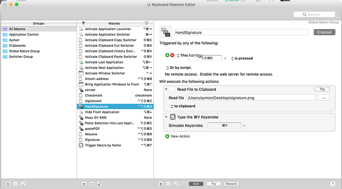Select the Checkmark macro
Screen dimensions: 342x189
(115, 96)
